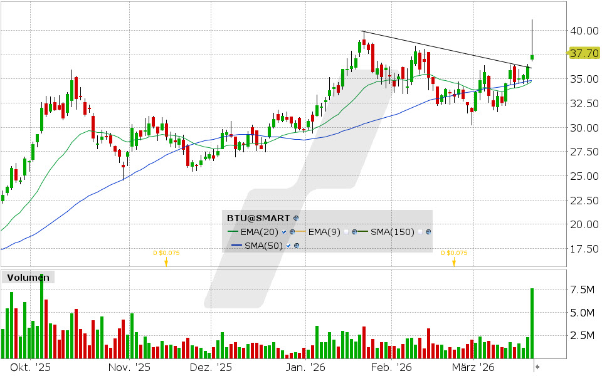Open the SMA(50) settings gear icon
Image resolution: width=602 pixels, height=376 pixels.
click(x=297, y=244)
